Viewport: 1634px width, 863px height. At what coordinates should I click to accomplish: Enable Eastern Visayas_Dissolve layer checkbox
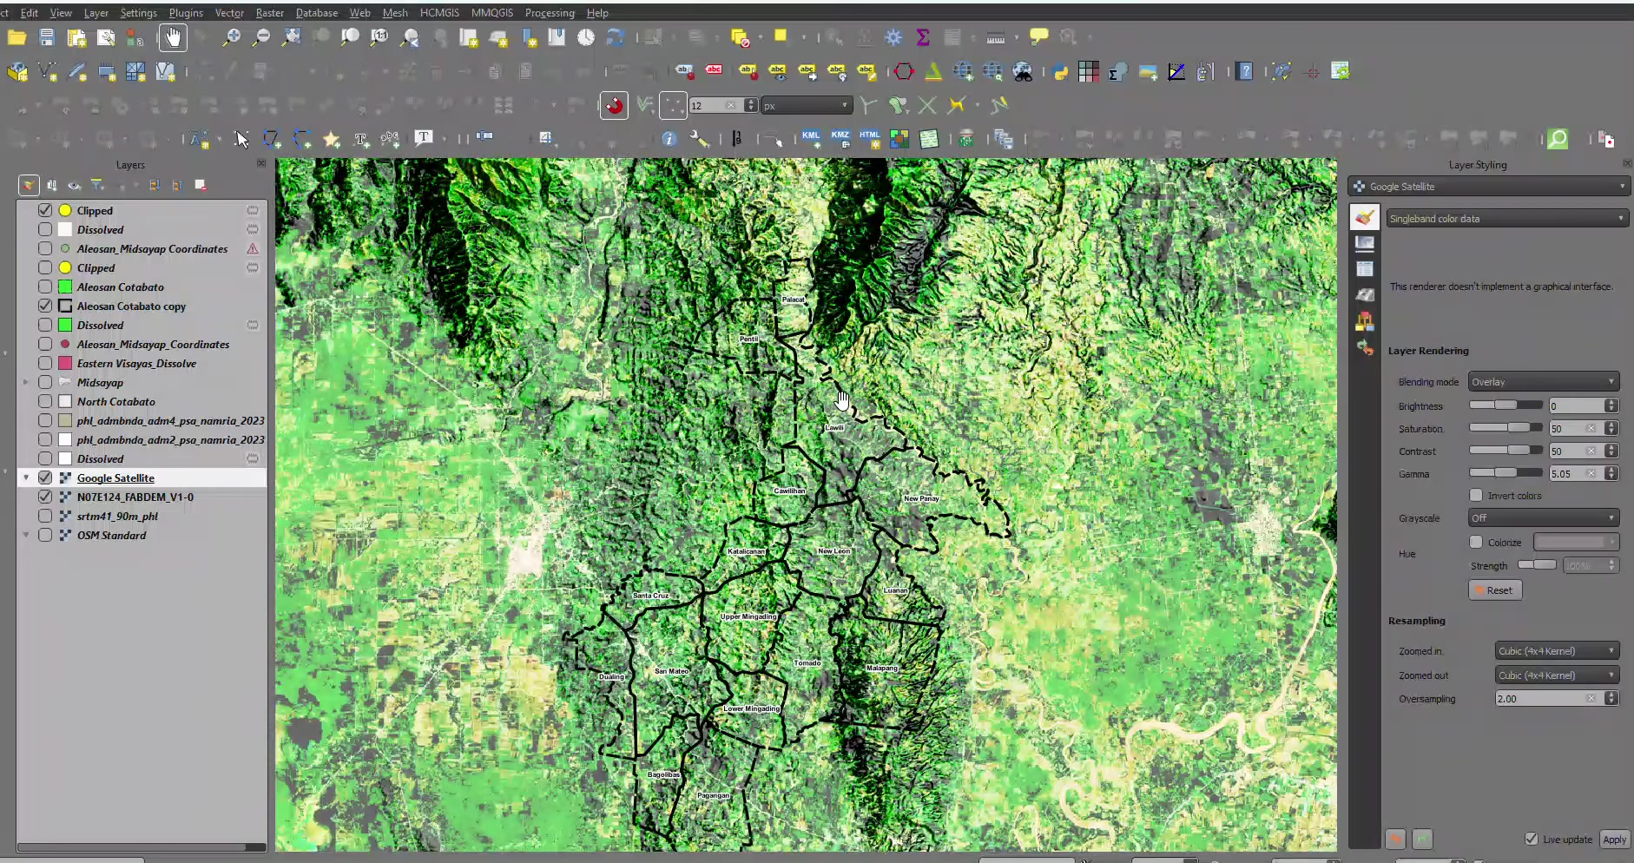pyautogui.click(x=45, y=363)
